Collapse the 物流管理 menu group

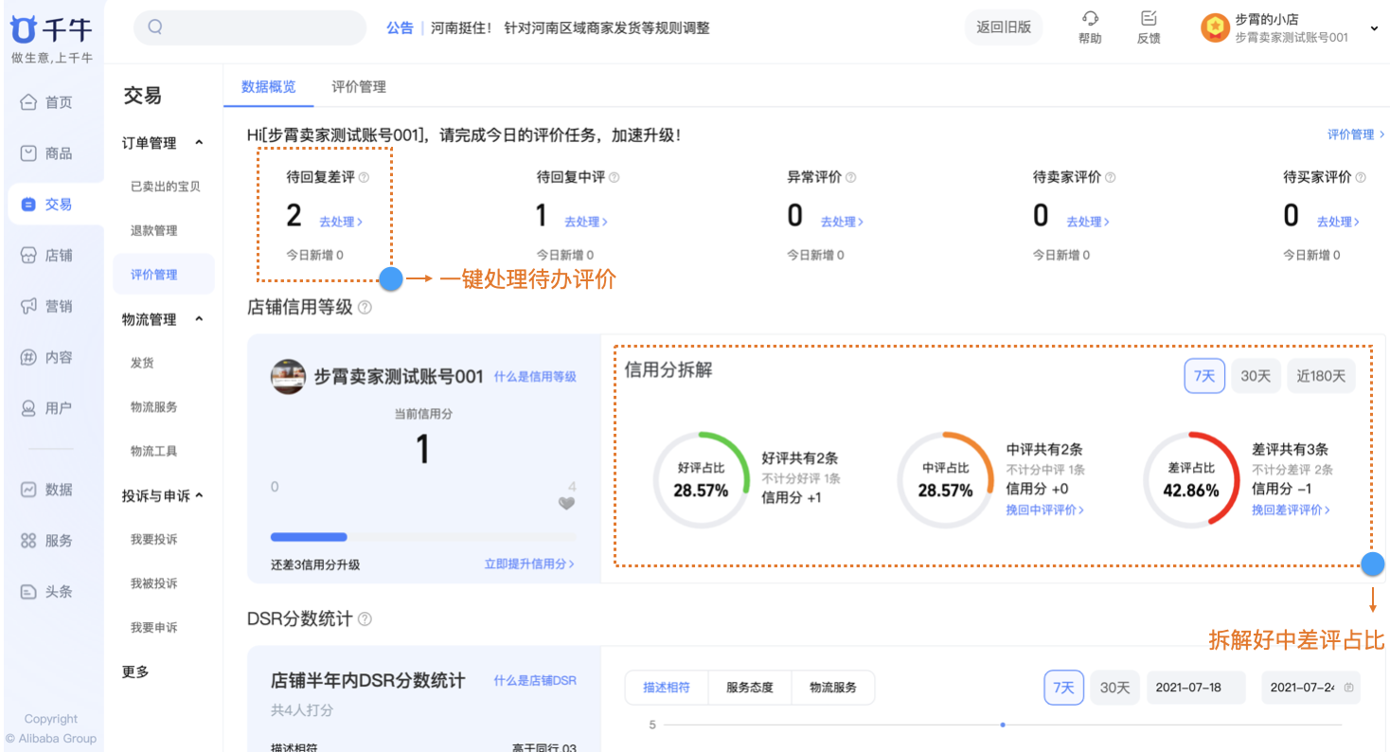click(x=199, y=319)
